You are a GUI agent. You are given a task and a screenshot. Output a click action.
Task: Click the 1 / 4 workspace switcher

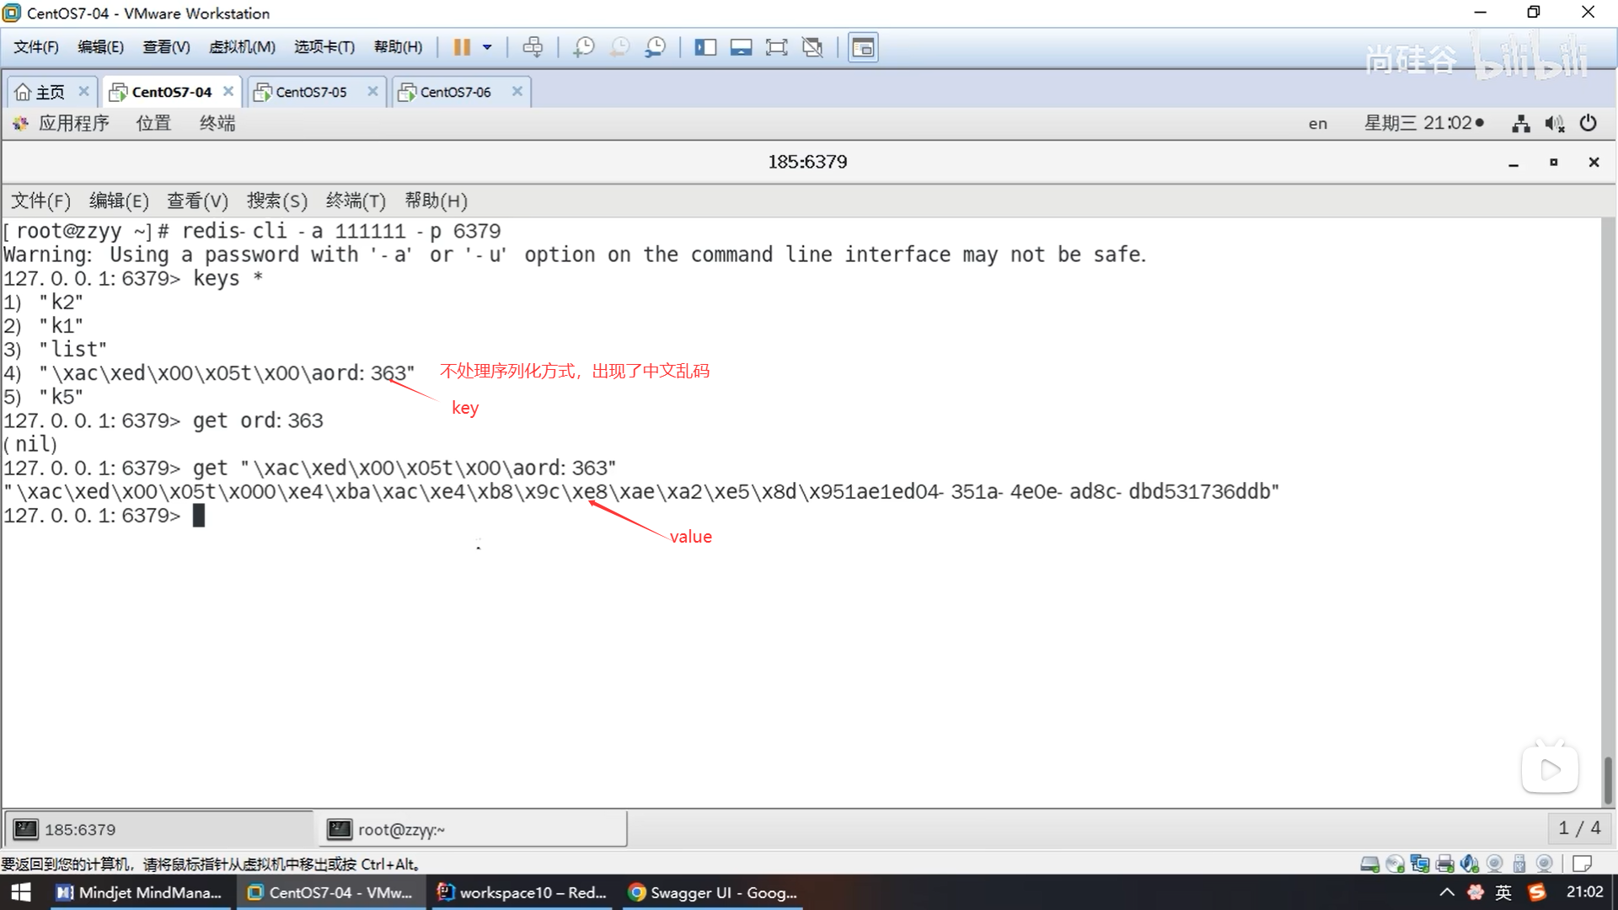point(1578,828)
